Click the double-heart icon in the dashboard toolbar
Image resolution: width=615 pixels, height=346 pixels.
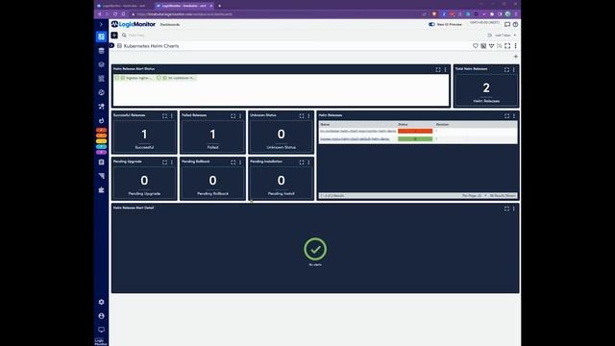[x=491, y=46]
